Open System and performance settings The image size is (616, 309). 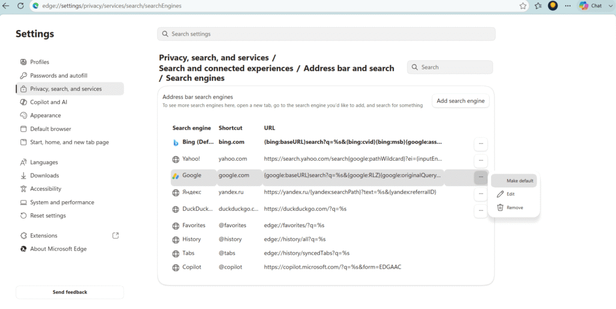pos(70,202)
